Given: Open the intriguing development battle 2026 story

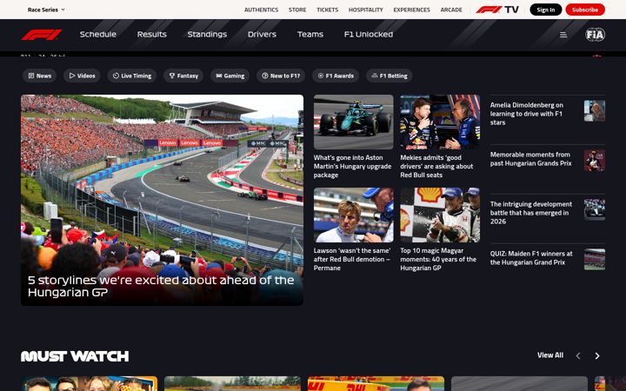Looking at the screenshot, I should point(531,213).
